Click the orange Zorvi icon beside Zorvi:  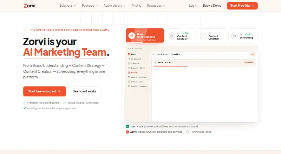[128, 132]
